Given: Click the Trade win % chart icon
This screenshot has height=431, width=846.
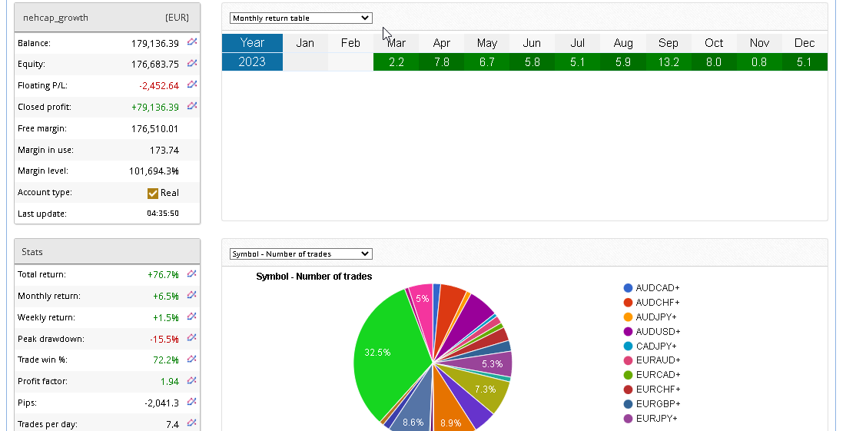Looking at the screenshot, I should [192, 360].
